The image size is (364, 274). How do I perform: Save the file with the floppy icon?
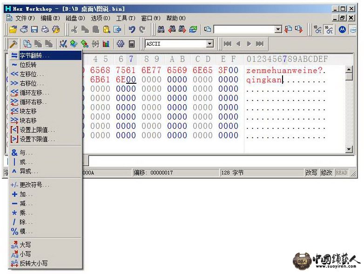coord(34,29)
